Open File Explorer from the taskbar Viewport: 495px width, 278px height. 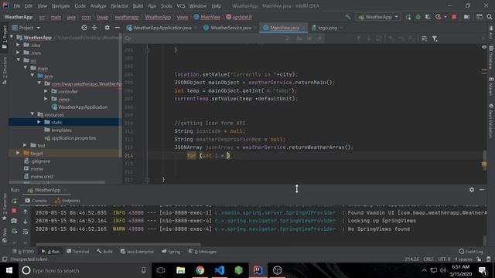(x=180, y=270)
